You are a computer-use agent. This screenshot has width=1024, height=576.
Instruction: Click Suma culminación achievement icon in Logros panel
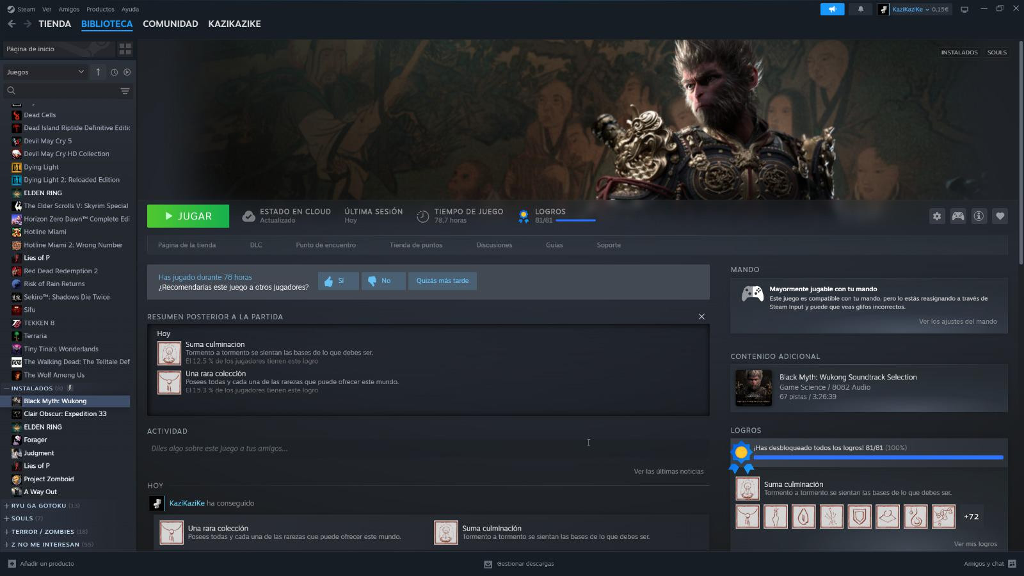click(x=748, y=488)
